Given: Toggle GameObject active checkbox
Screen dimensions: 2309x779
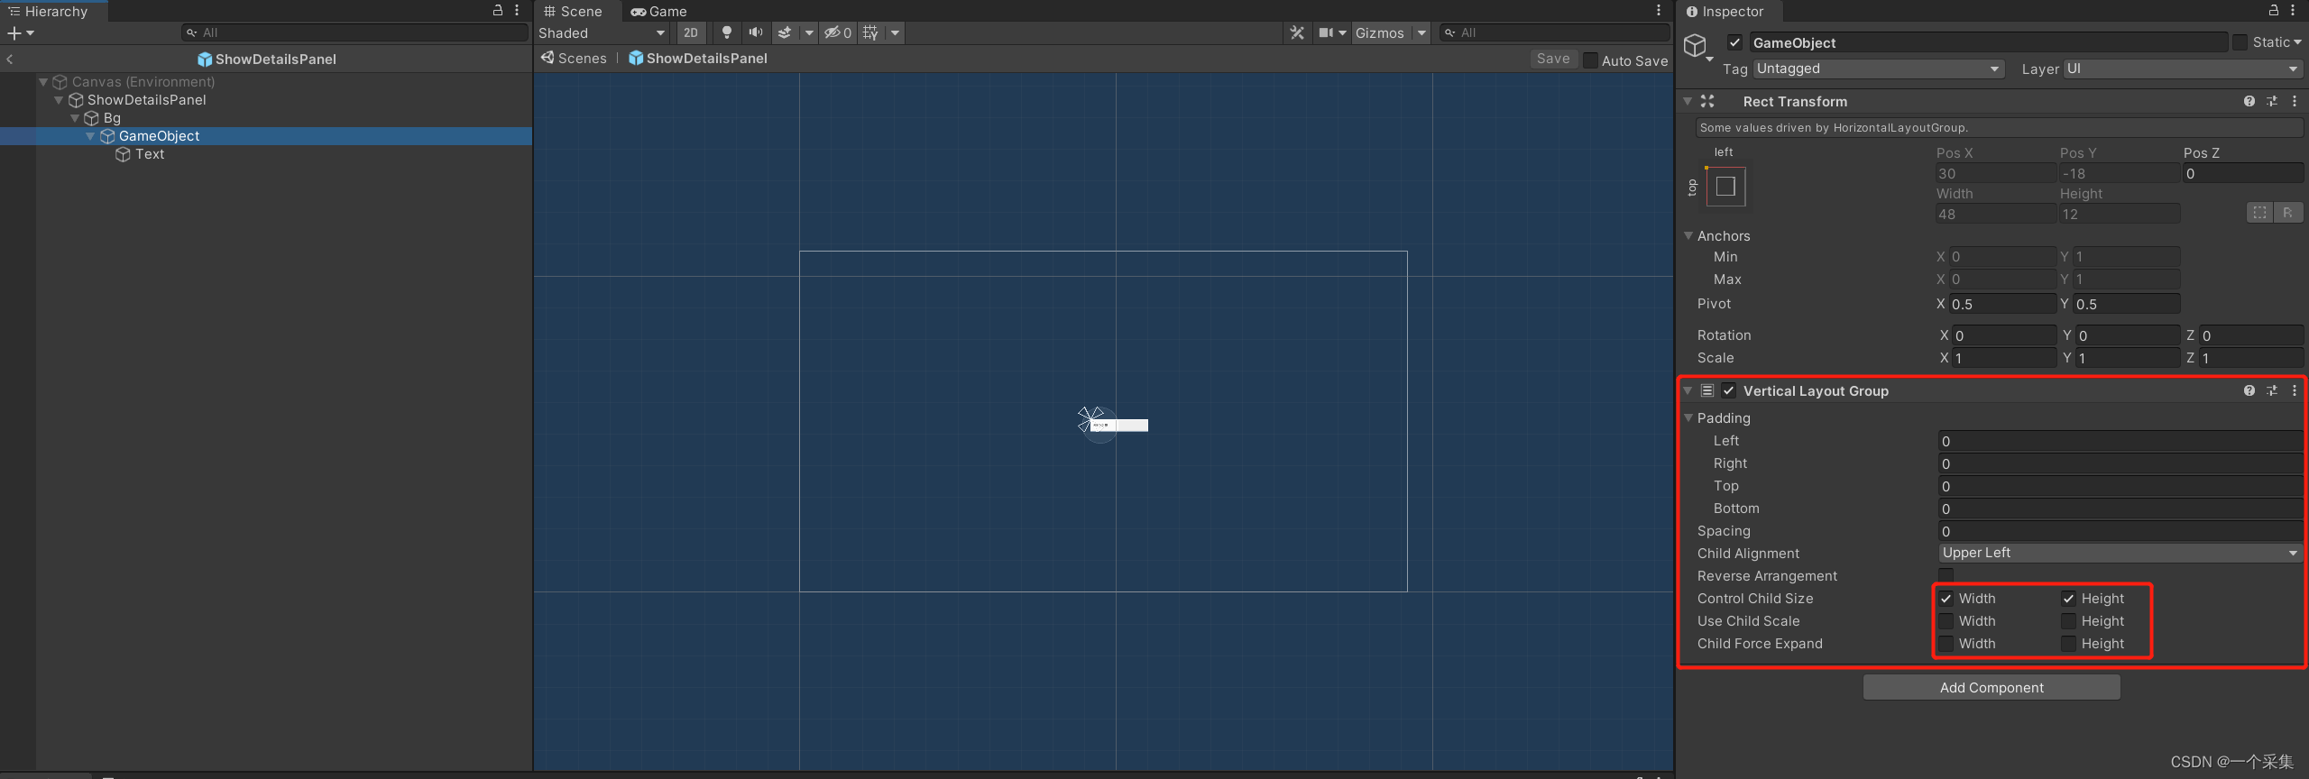Looking at the screenshot, I should pyautogui.click(x=1734, y=42).
